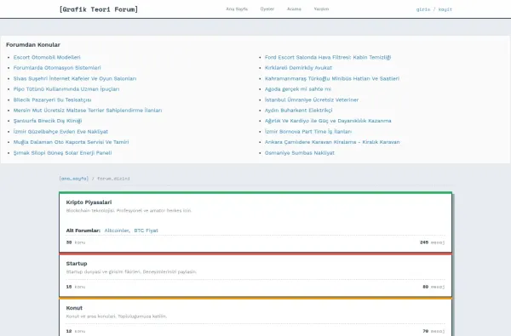Click the [ana_sayfa] breadcrumb link
The image size is (511, 336).
[x=73, y=179]
